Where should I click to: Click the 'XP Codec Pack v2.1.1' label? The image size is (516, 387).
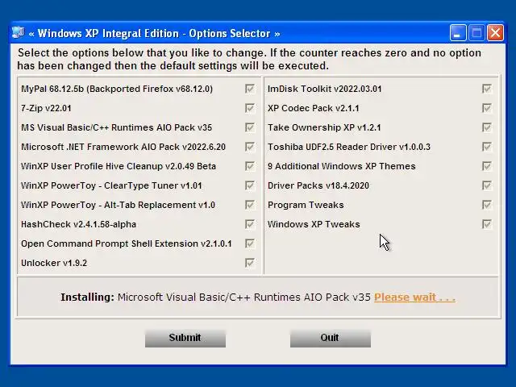(314, 108)
